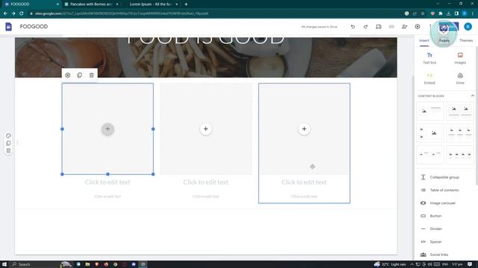Redo the last action

tap(365, 27)
